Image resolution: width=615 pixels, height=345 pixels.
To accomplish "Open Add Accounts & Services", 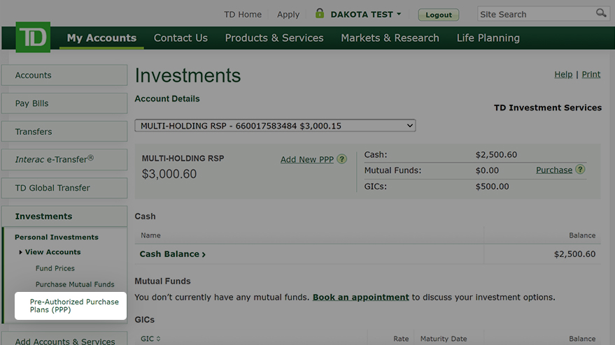I will [x=64, y=339].
